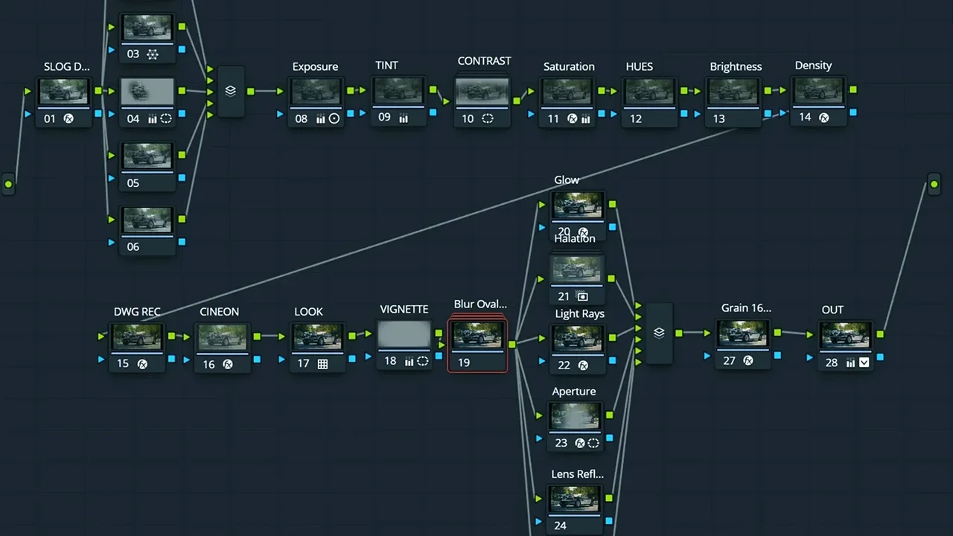The image size is (953, 536).
Task: Click the bars icon on node 09 TINT
Action: coord(404,118)
